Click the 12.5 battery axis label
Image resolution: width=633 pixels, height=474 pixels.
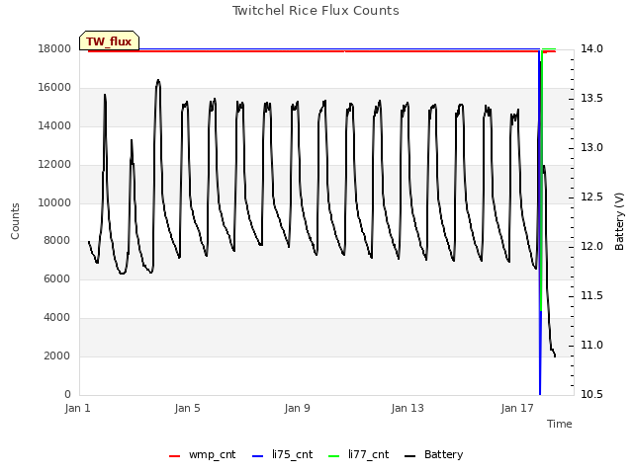pos(591,197)
